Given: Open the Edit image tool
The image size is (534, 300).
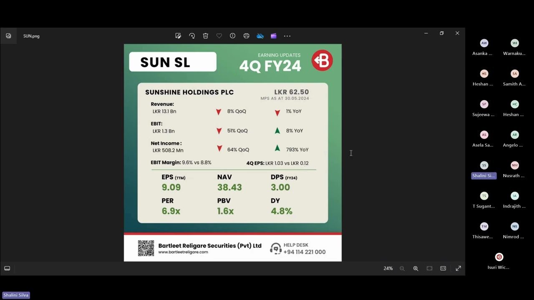Looking at the screenshot, I should (178, 36).
